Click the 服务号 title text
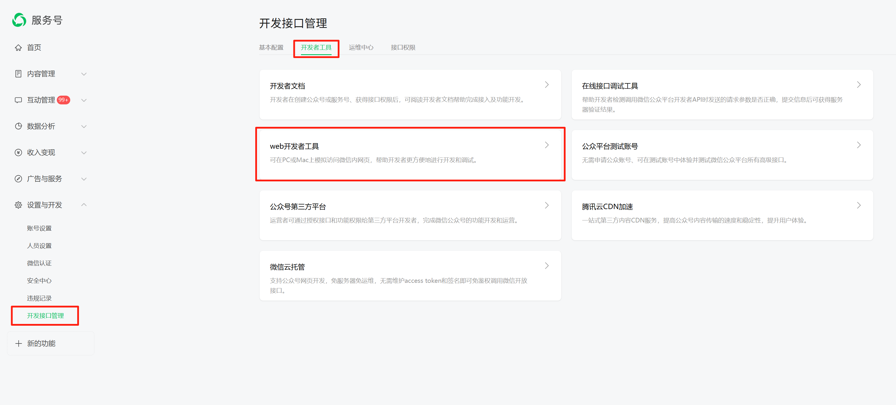The height and width of the screenshot is (405, 896). tap(47, 20)
